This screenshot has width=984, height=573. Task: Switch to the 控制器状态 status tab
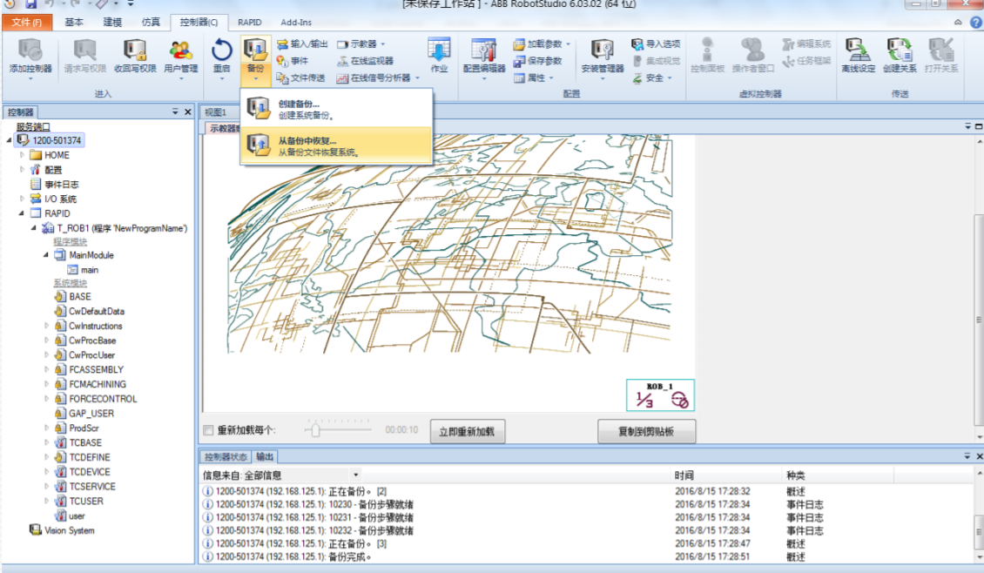click(226, 457)
